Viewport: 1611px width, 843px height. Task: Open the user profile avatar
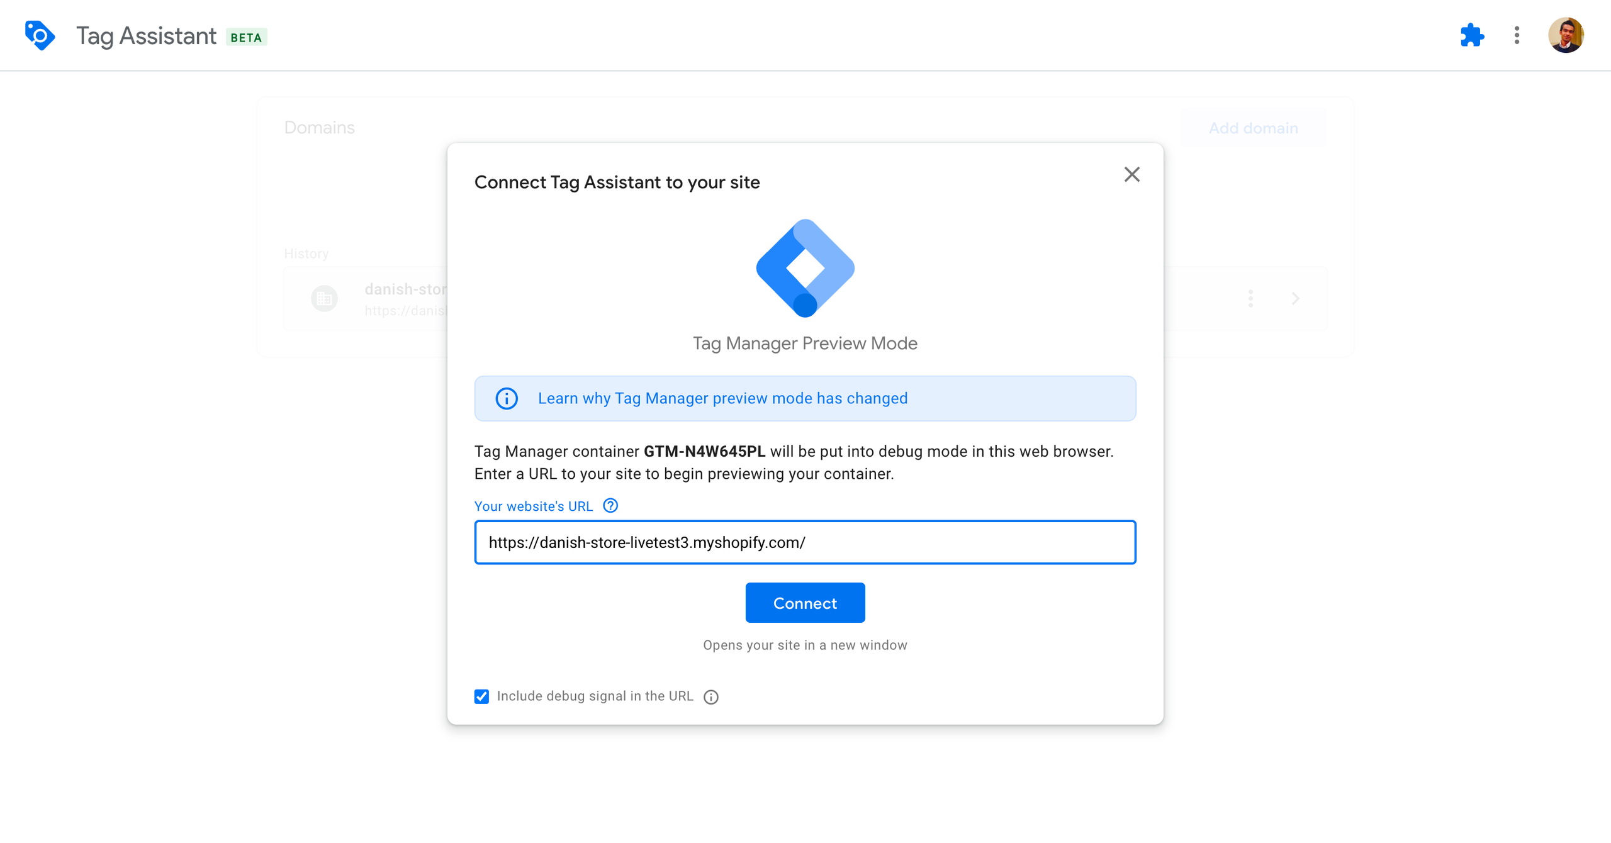tap(1566, 35)
